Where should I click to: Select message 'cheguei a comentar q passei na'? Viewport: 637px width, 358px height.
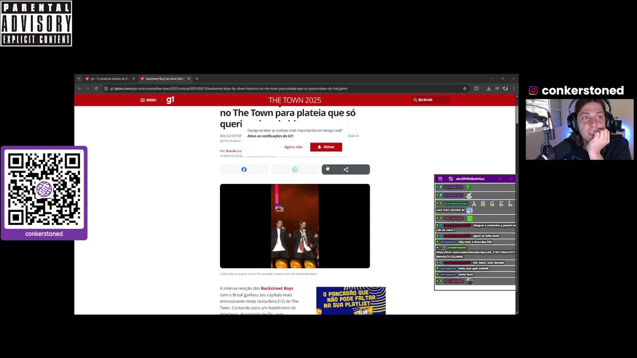coord(494,225)
